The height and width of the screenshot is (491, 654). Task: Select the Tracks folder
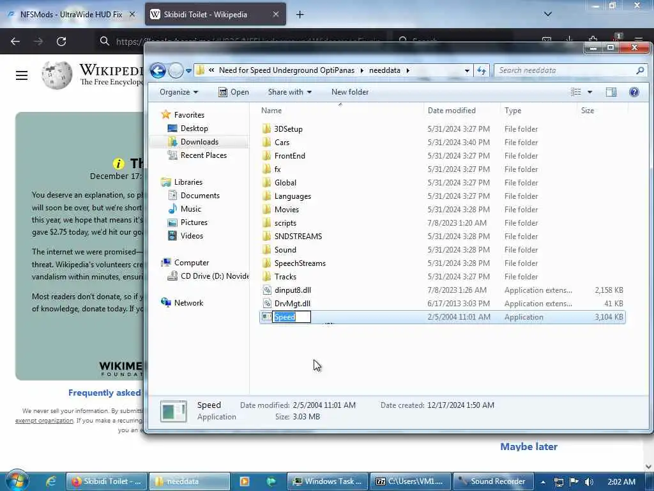(285, 276)
